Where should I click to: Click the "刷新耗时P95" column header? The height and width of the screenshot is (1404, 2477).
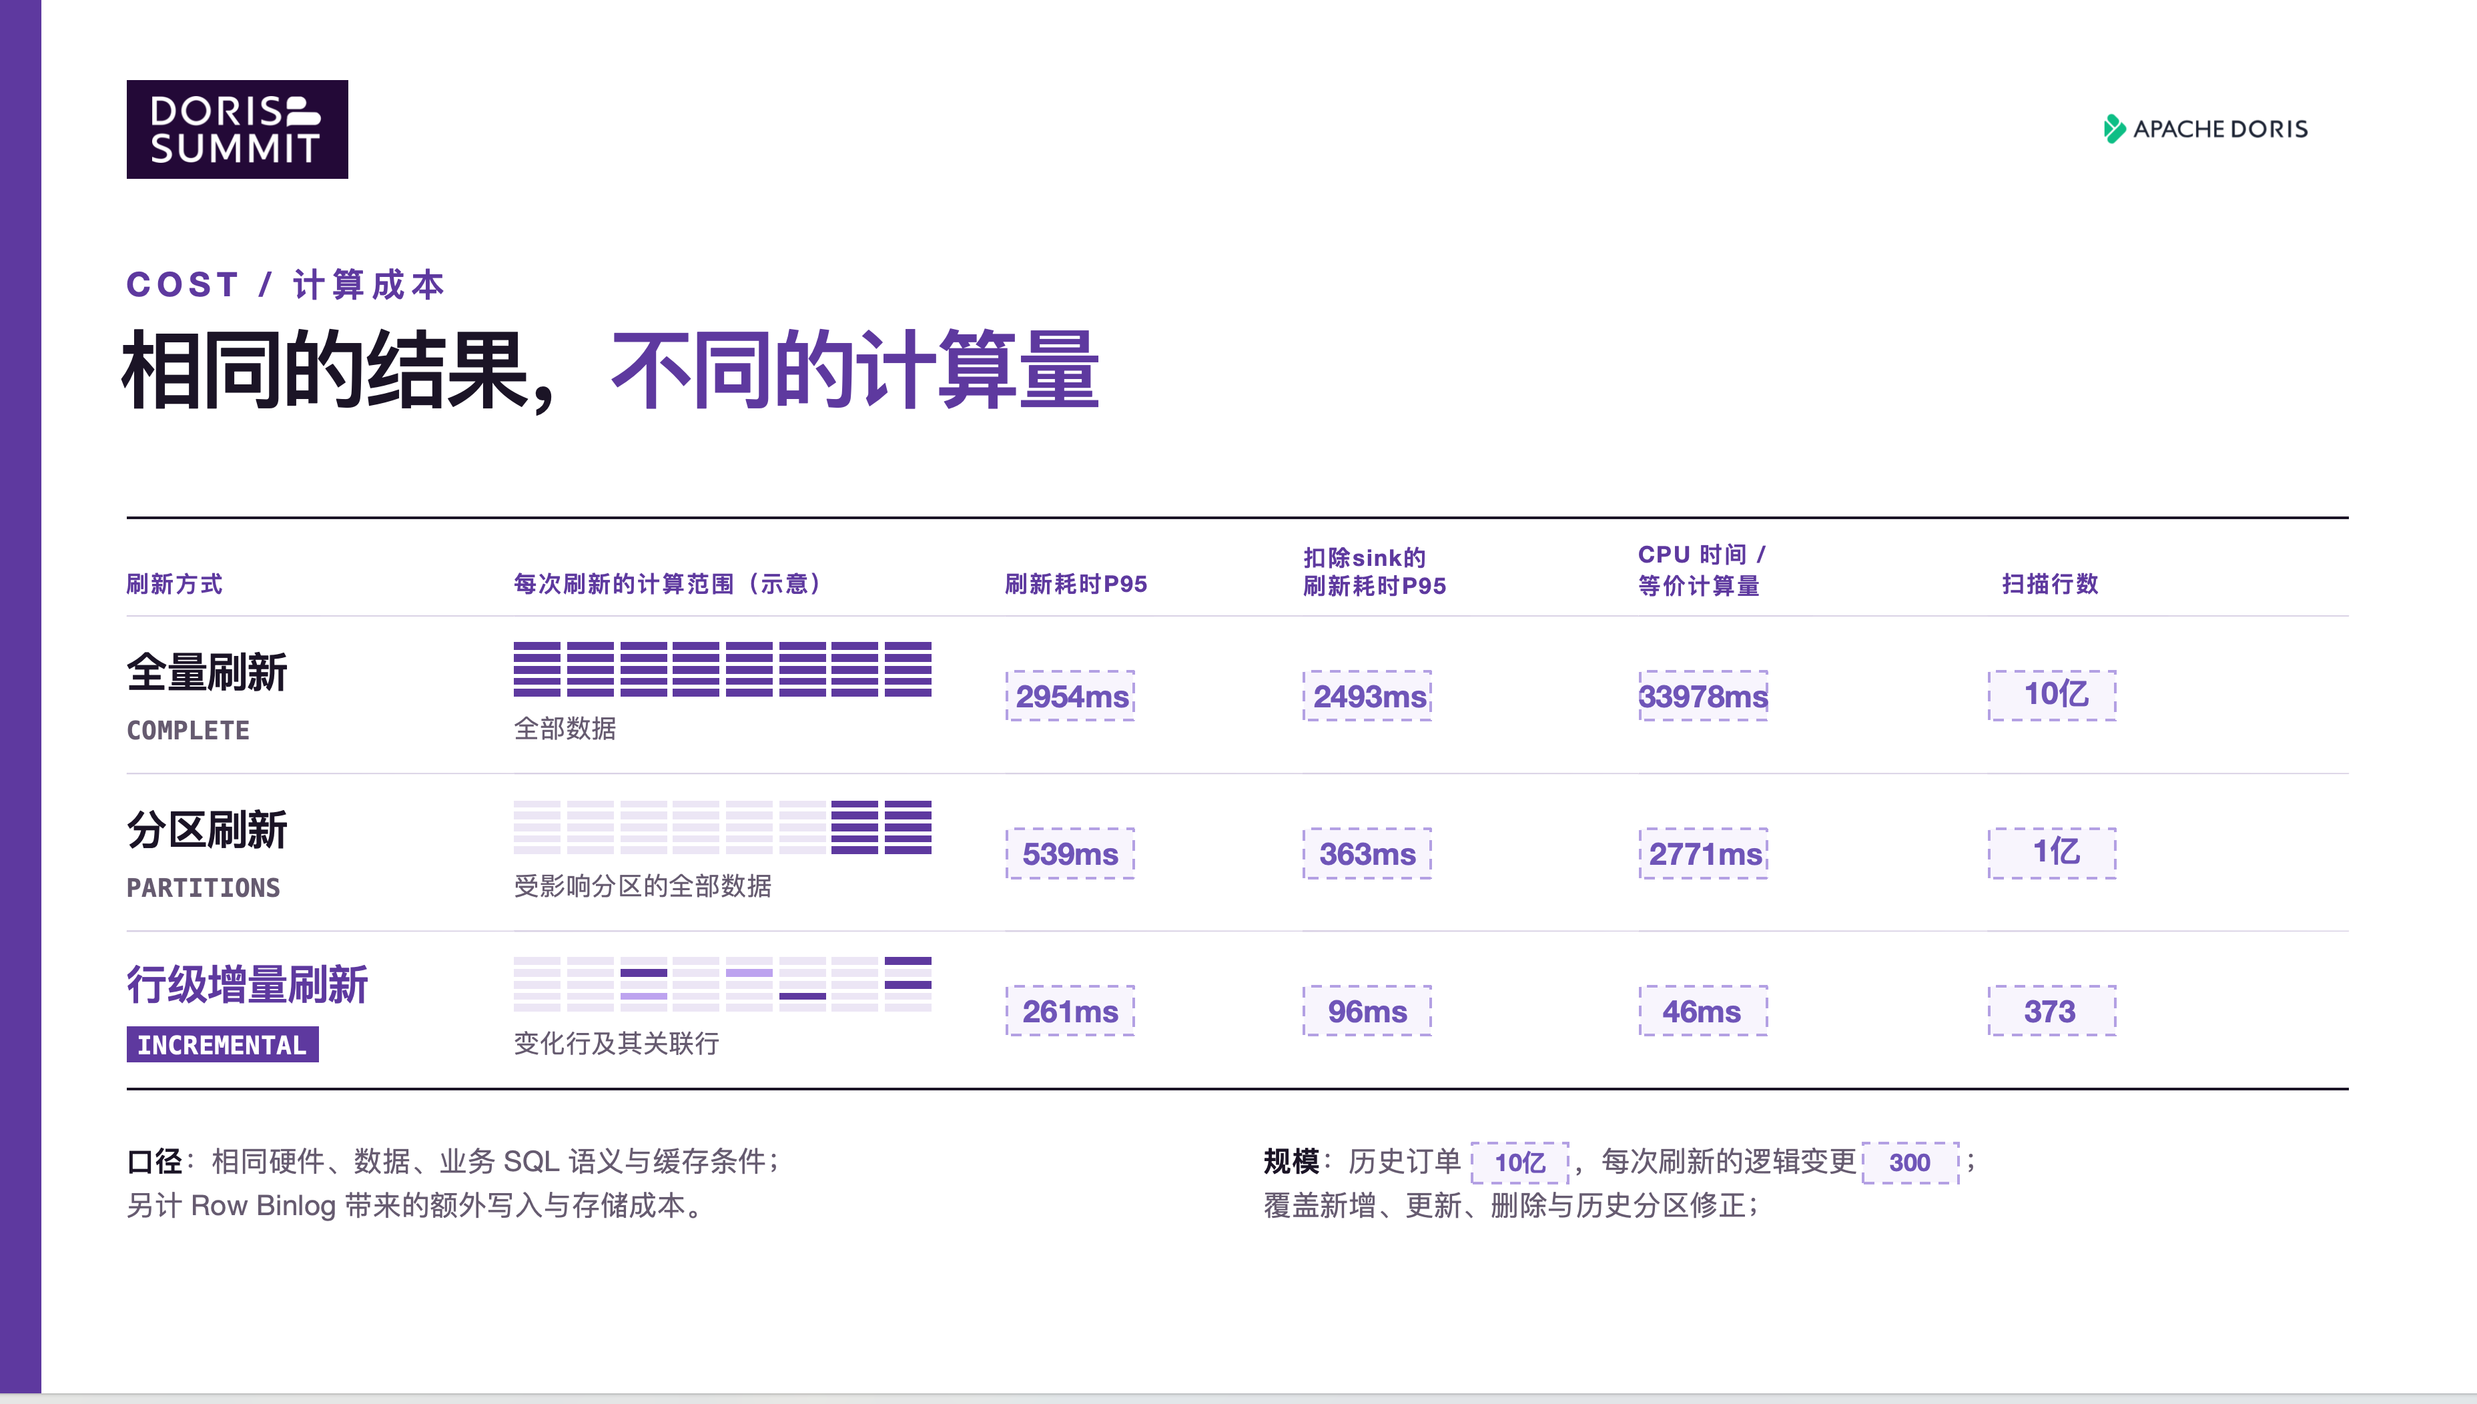[1076, 583]
